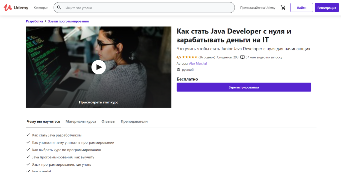Go to Разработка breadcrumb

34,21
